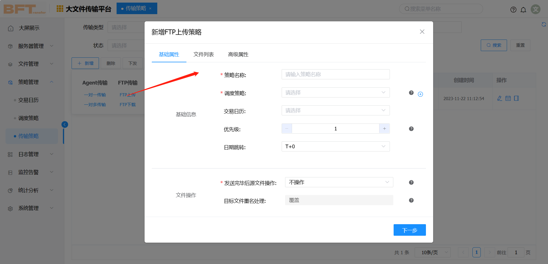Open 交易日历 in the sidebar
The width and height of the screenshot is (548, 264).
pyautogui.click(x=29, y=100)
